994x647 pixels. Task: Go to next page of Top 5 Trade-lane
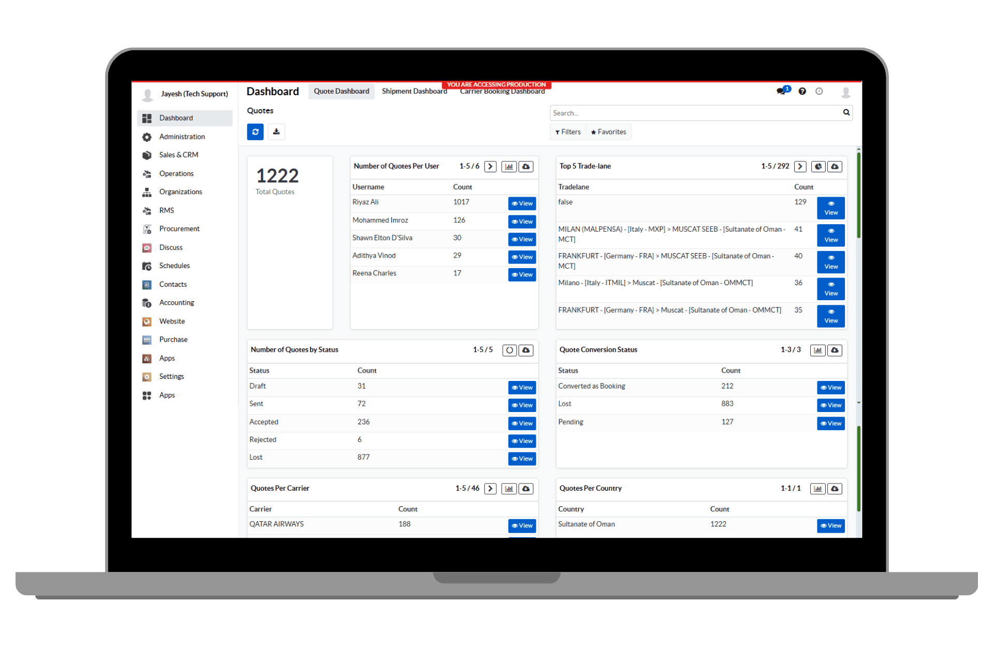(800, 167)
